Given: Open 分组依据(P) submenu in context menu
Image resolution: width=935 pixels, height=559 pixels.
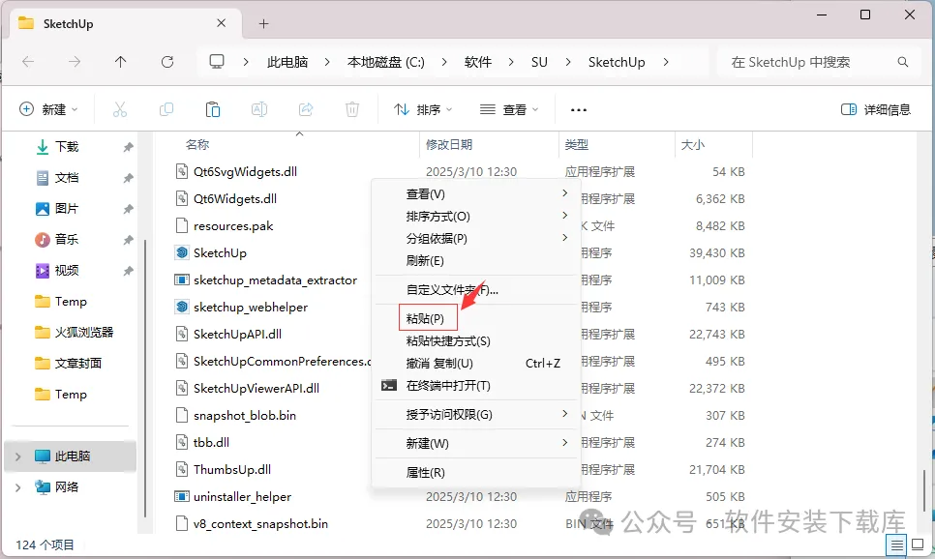Looking at the screenshot, I should (476, 238).
